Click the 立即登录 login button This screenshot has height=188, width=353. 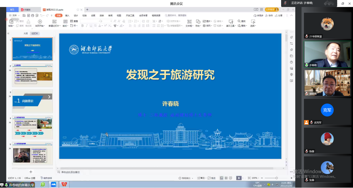pos(272,9)
